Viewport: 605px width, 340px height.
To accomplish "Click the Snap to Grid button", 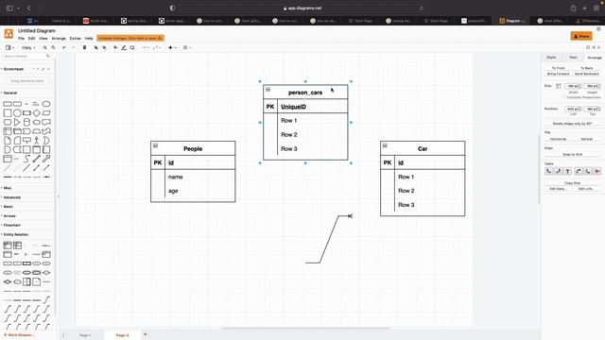I will [573, 155].
